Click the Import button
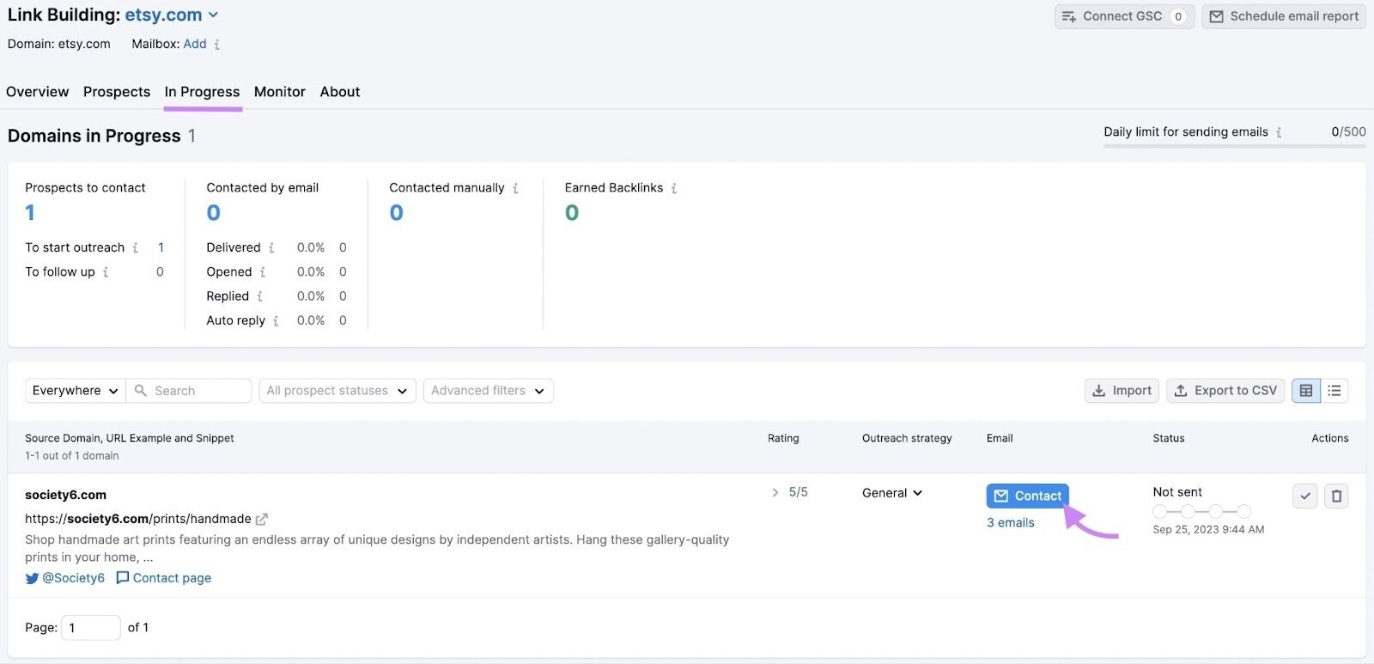Viewport: 1374px width, 664px height. coord(1122,391)
